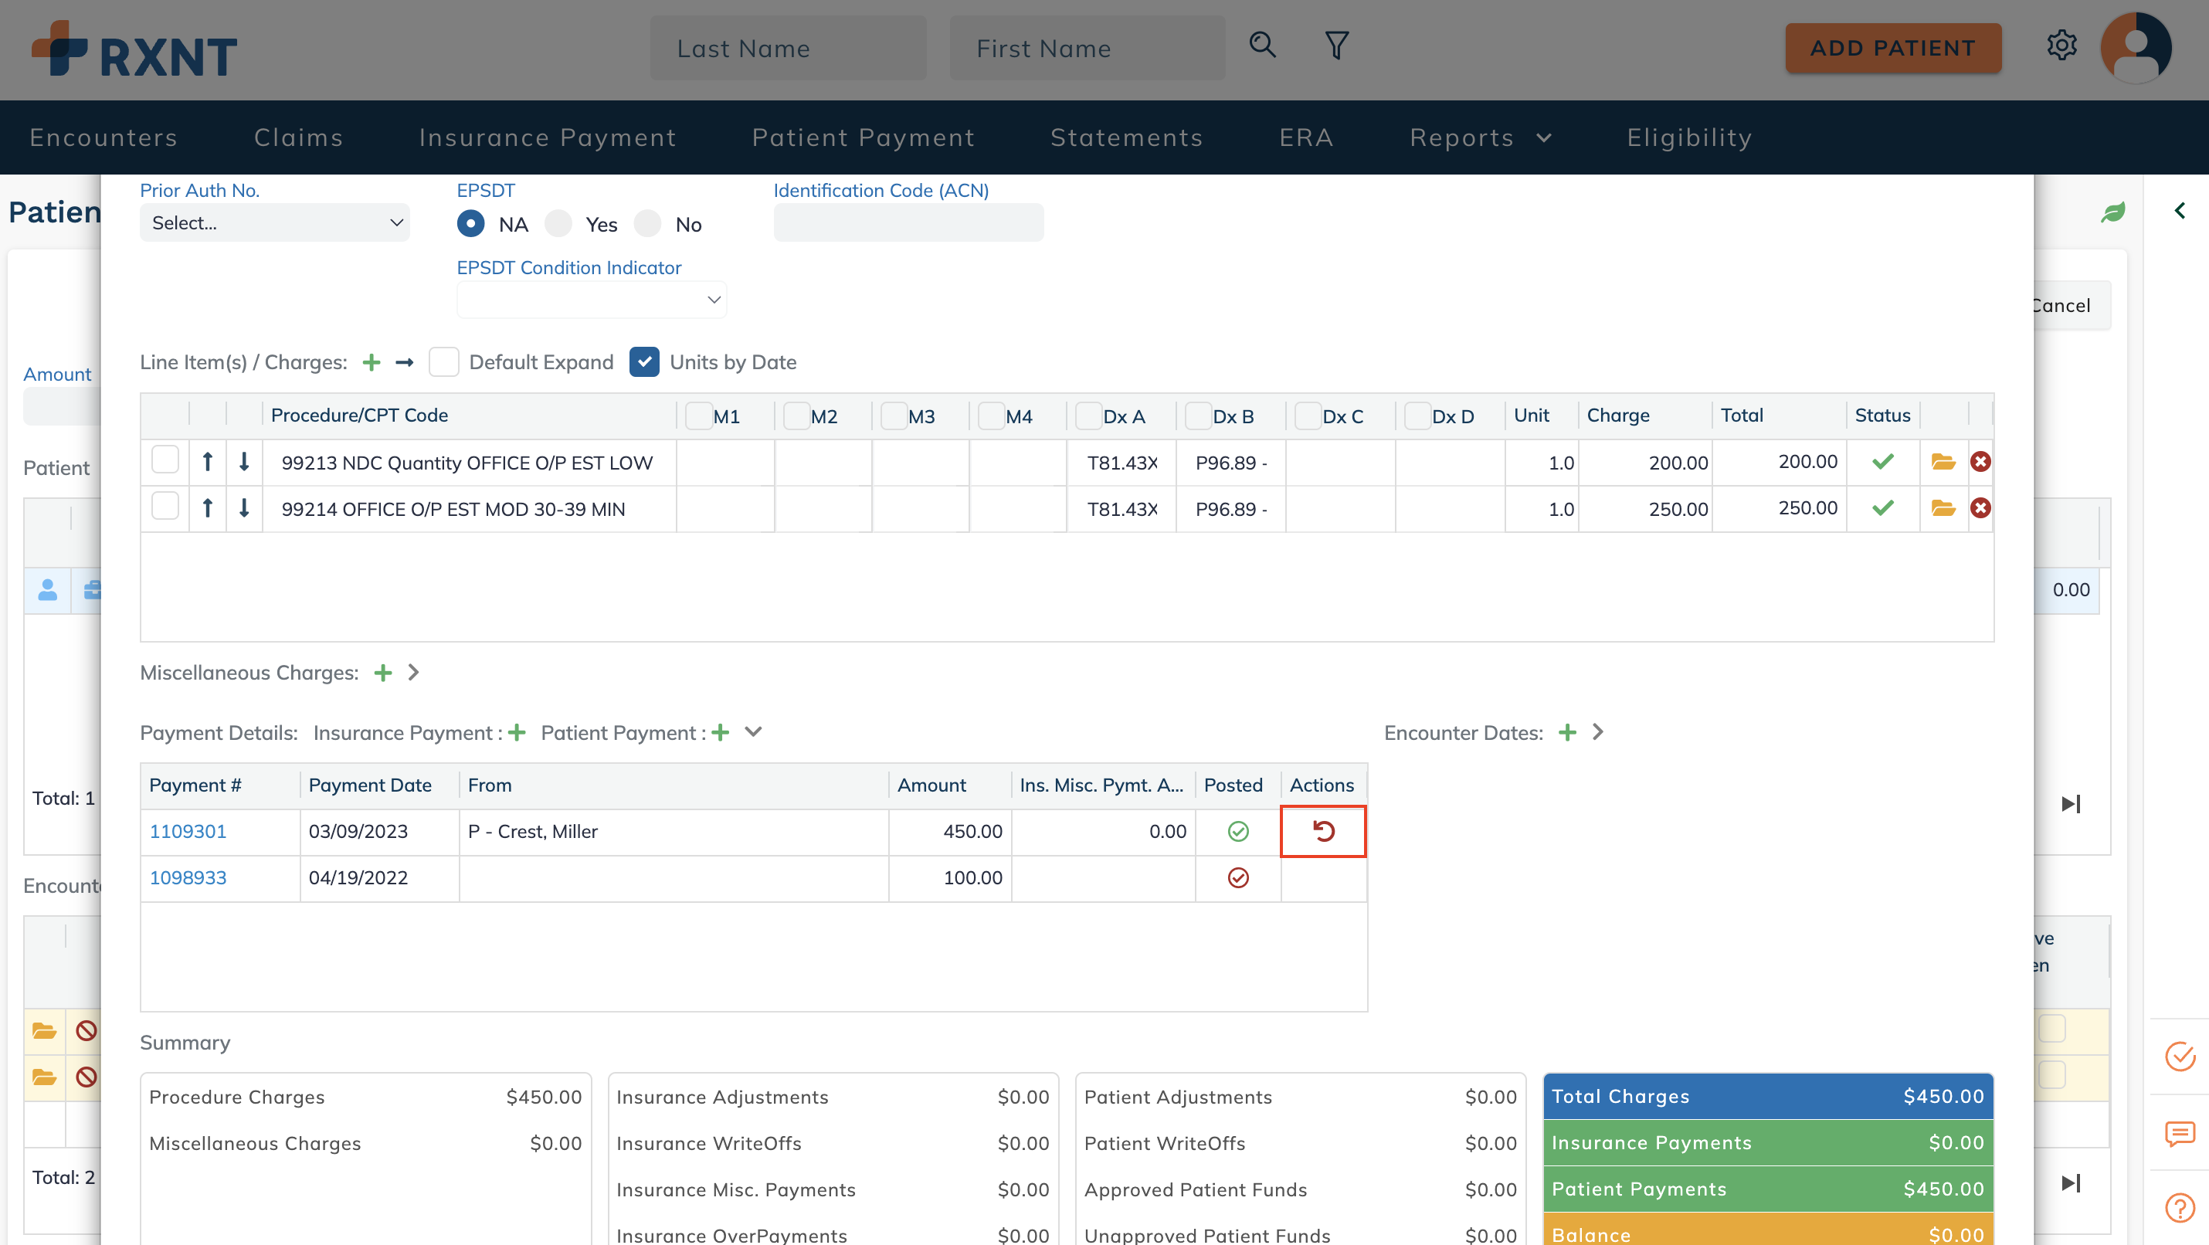
Task: Add a new line item charge
Action: tap(372, 363)
